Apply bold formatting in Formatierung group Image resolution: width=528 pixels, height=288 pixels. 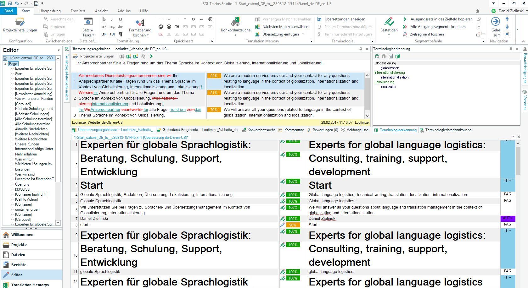click(x=104, y=19)
